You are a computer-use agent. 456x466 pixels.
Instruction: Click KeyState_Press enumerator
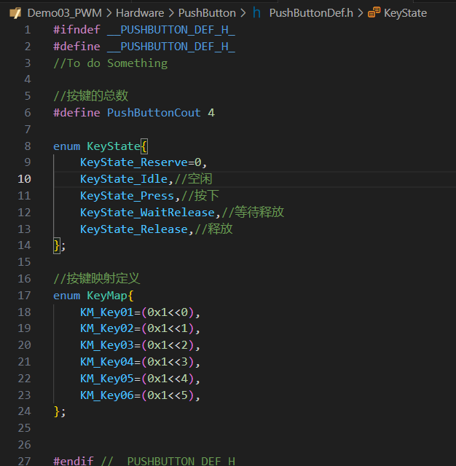pos(127,196)
